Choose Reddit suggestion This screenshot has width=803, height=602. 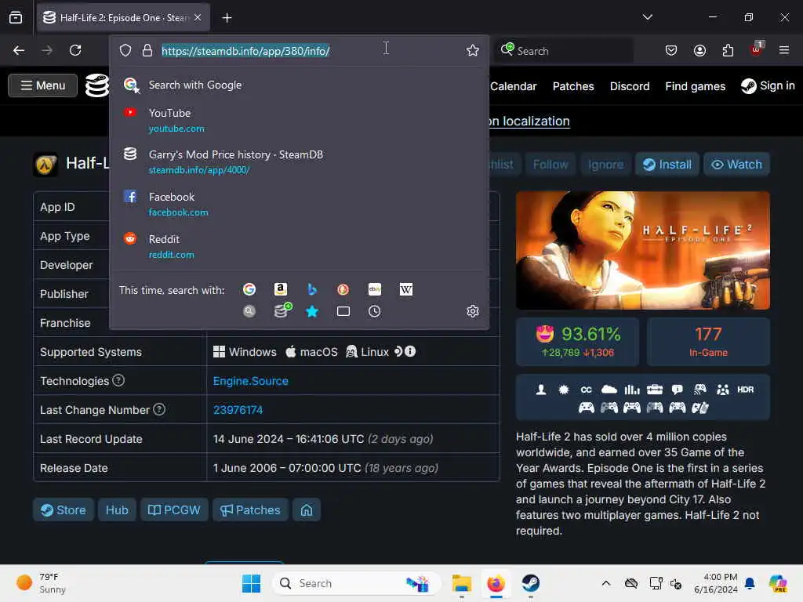[x=299, y=246]
